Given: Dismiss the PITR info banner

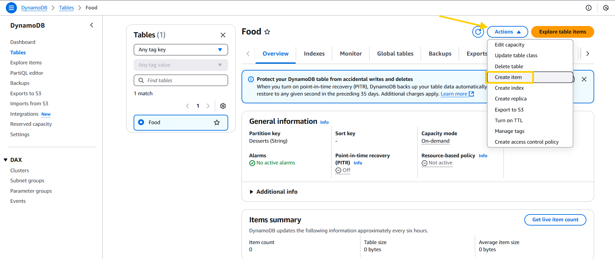Looking at the screenshot, I should point(584,79).
